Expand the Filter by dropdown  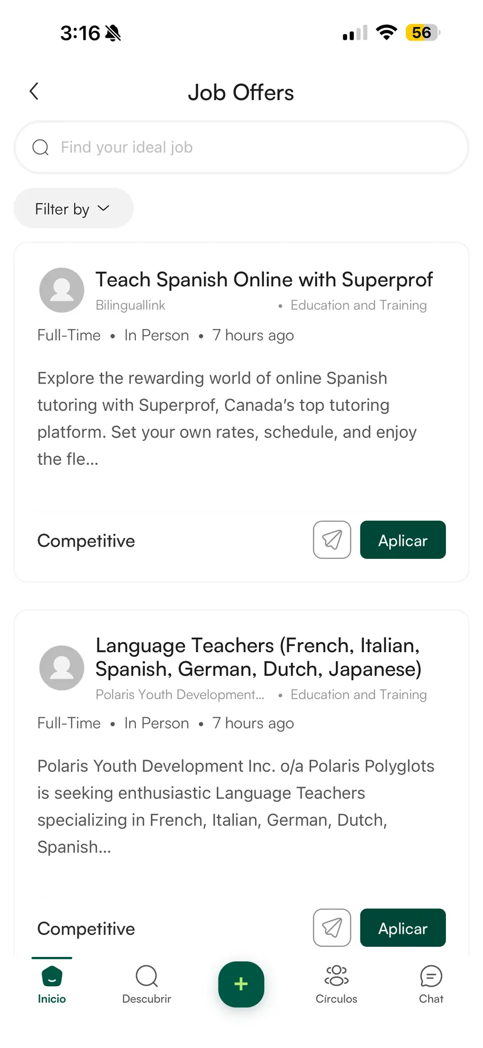(74, 209)
